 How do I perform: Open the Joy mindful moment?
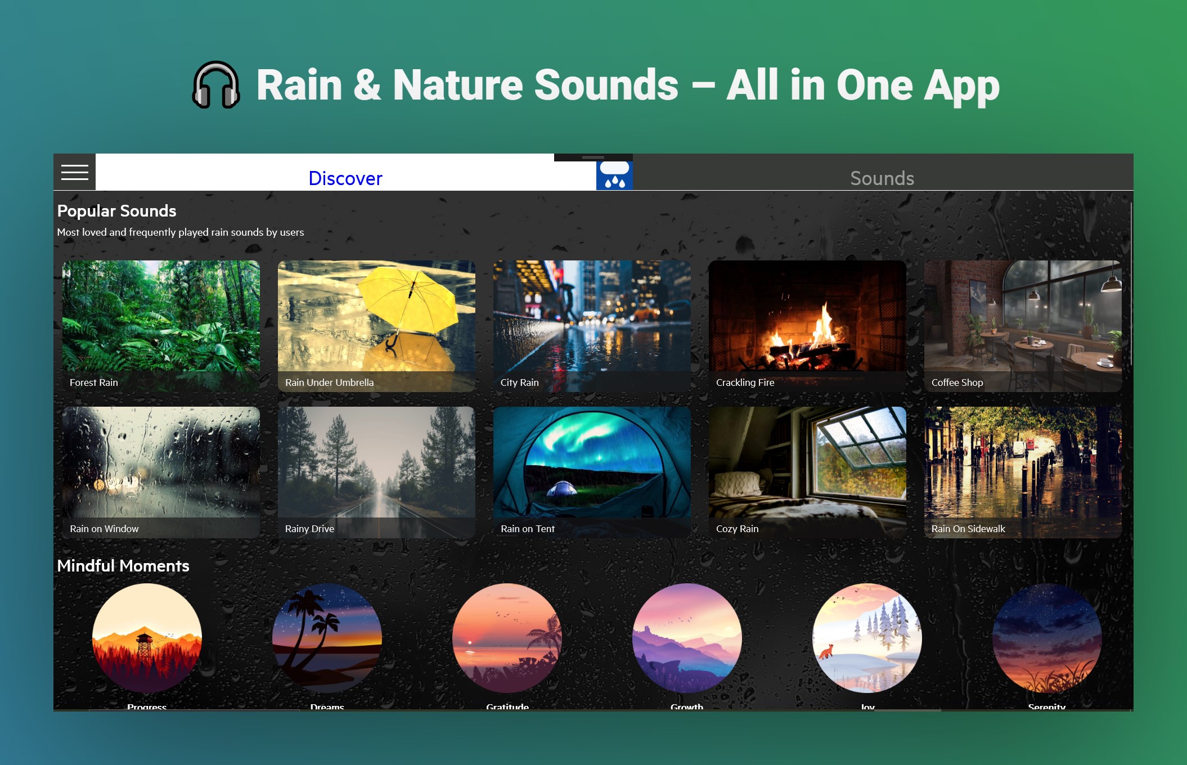pos(867,638)
